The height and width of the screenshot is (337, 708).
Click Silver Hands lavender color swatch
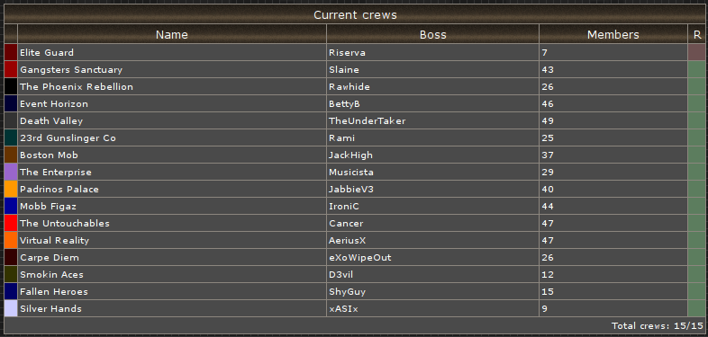[11, 308]
